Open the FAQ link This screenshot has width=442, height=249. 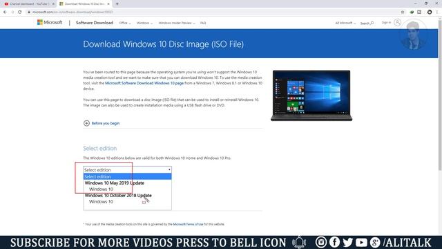(x=203, y=23)
